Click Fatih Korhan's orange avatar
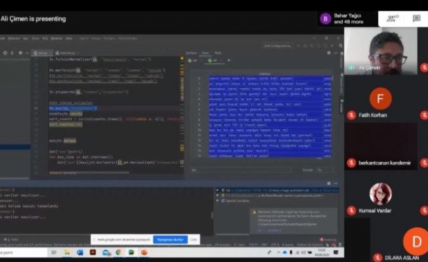Screen dimensions: 428x262 (x=380, y=98)
